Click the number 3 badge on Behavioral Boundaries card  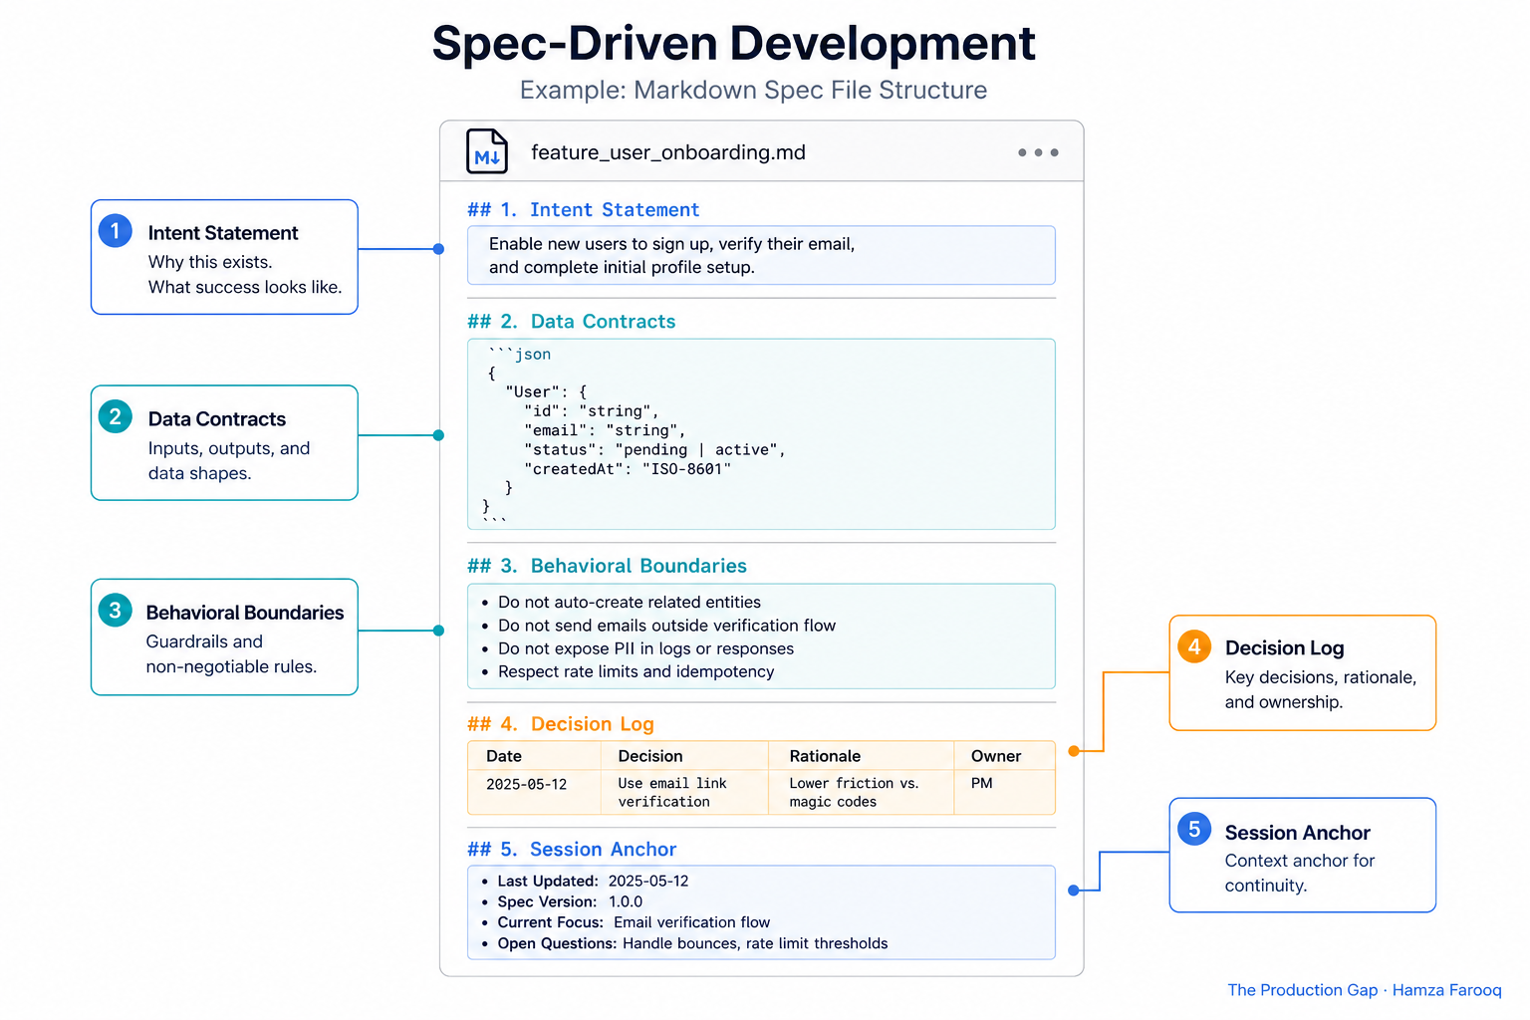click(x=116, y=610)
